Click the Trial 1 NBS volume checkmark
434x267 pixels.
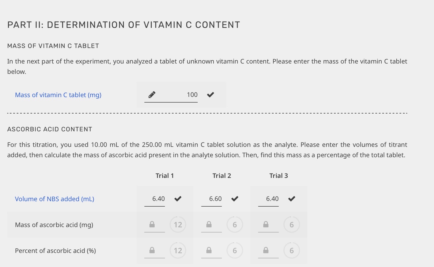178,199
